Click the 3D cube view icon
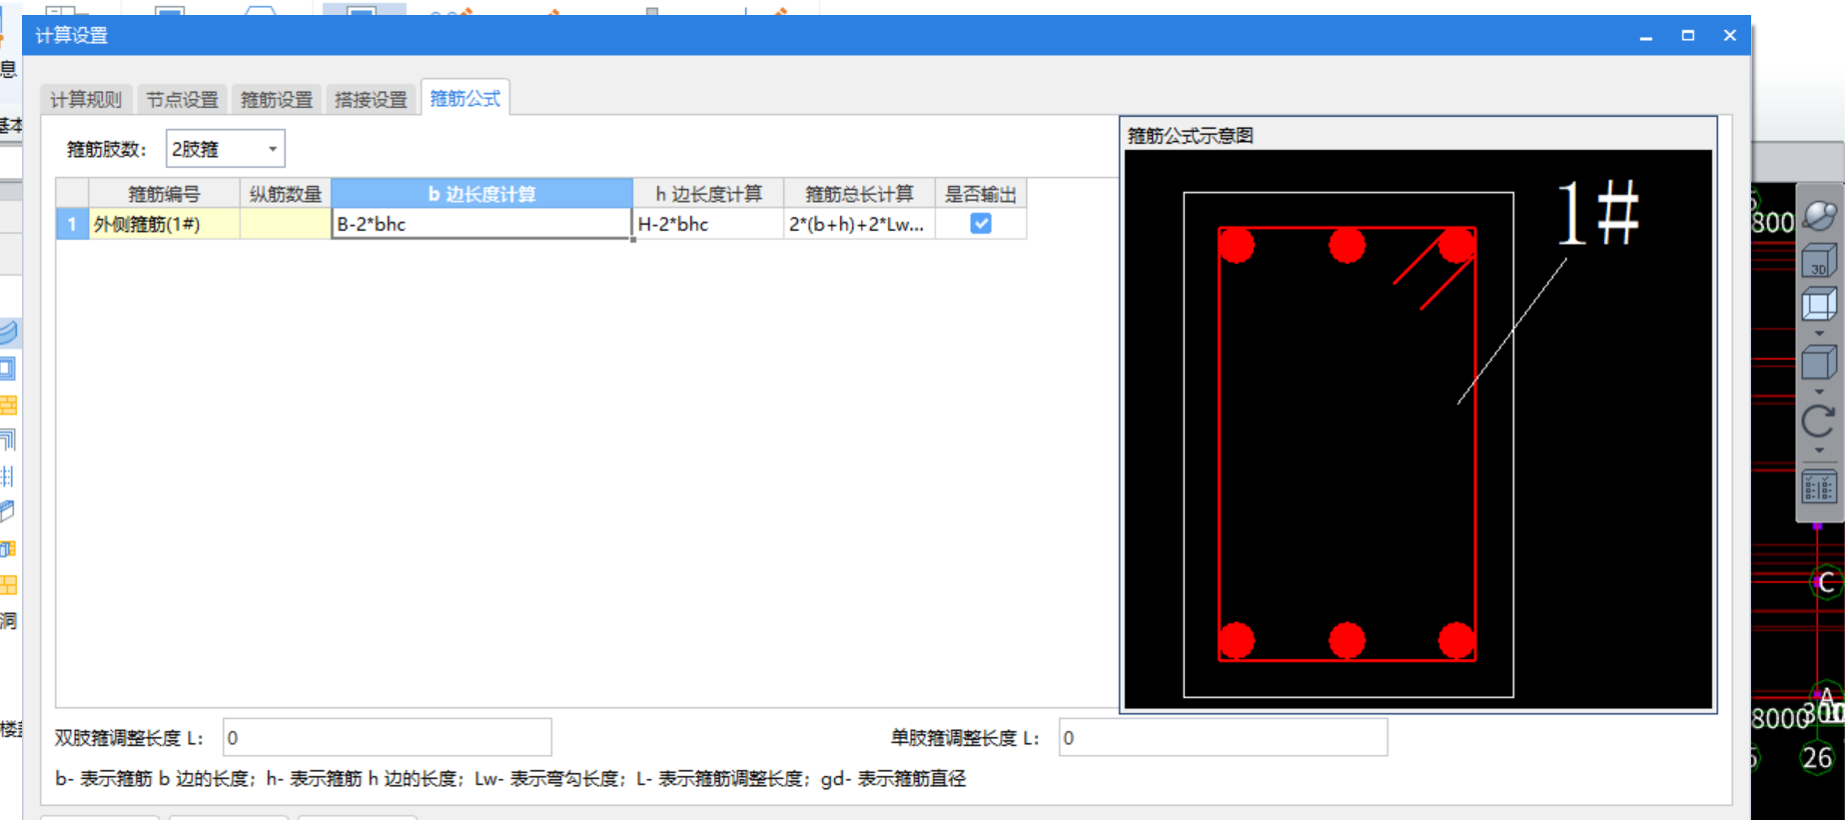The image size is (1845, 820). click(x=1819, y=261)
